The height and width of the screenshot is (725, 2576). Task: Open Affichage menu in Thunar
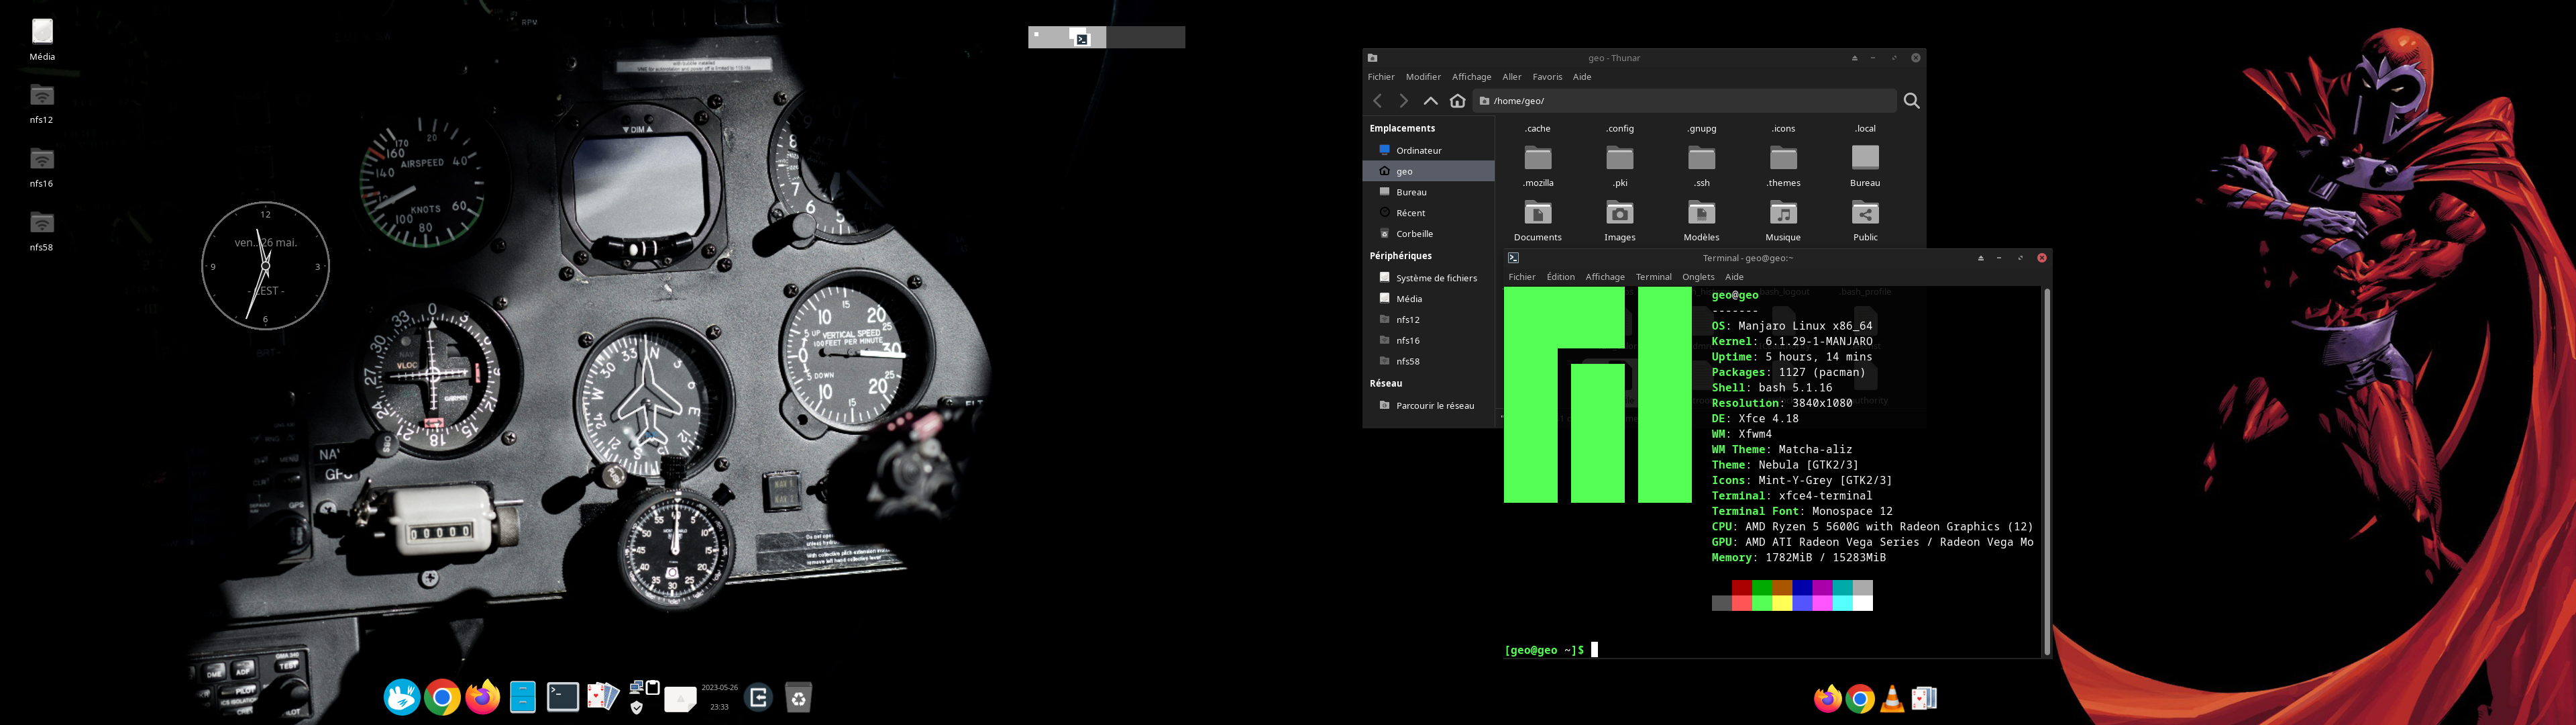click(1471, 77)
